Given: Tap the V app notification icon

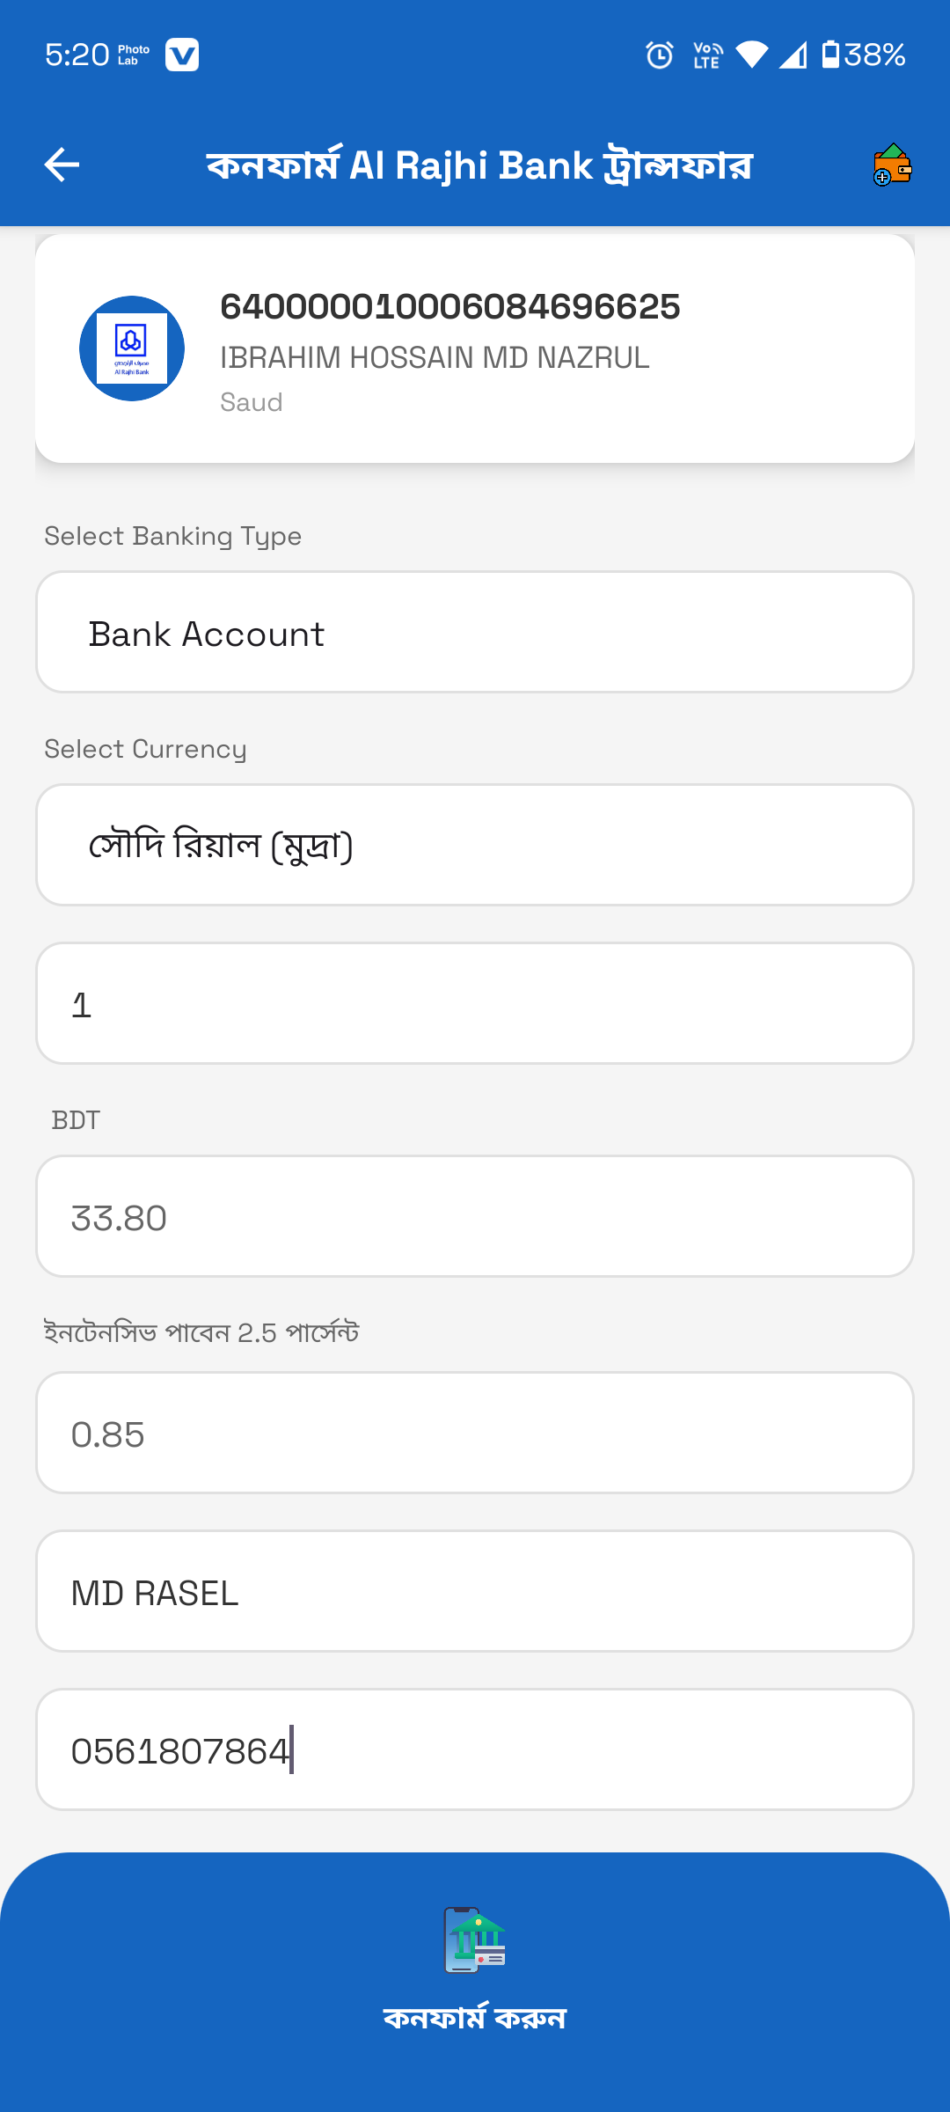Looking at the screenshot, I should coord(182,55).
